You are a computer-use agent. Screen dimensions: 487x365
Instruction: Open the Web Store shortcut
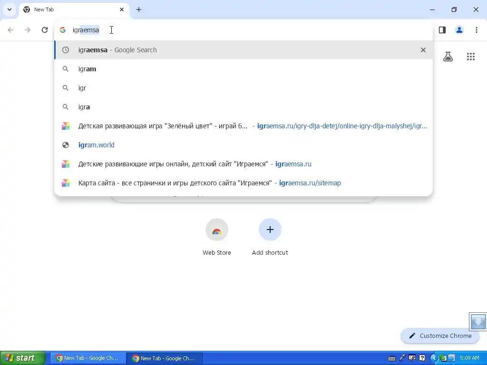217,237
